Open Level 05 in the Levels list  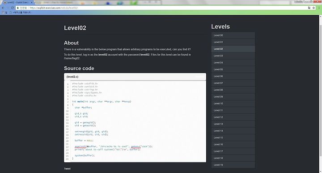233,69
